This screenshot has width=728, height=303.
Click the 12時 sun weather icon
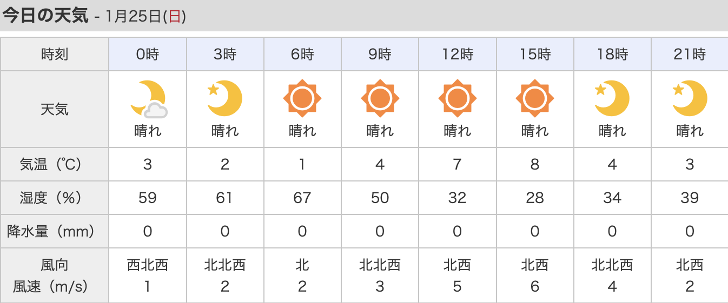click(458, 98)
